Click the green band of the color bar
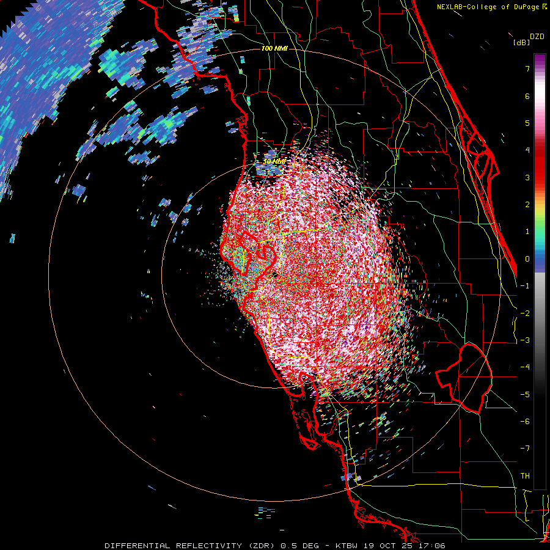The height and width of the screenshot is (550, 550). pyautogui.click(x=540, y=224)
